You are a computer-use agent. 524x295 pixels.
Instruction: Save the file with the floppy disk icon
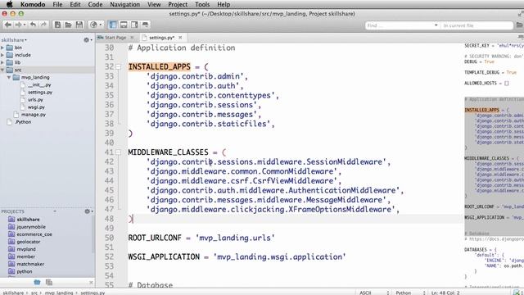[79, 25]
